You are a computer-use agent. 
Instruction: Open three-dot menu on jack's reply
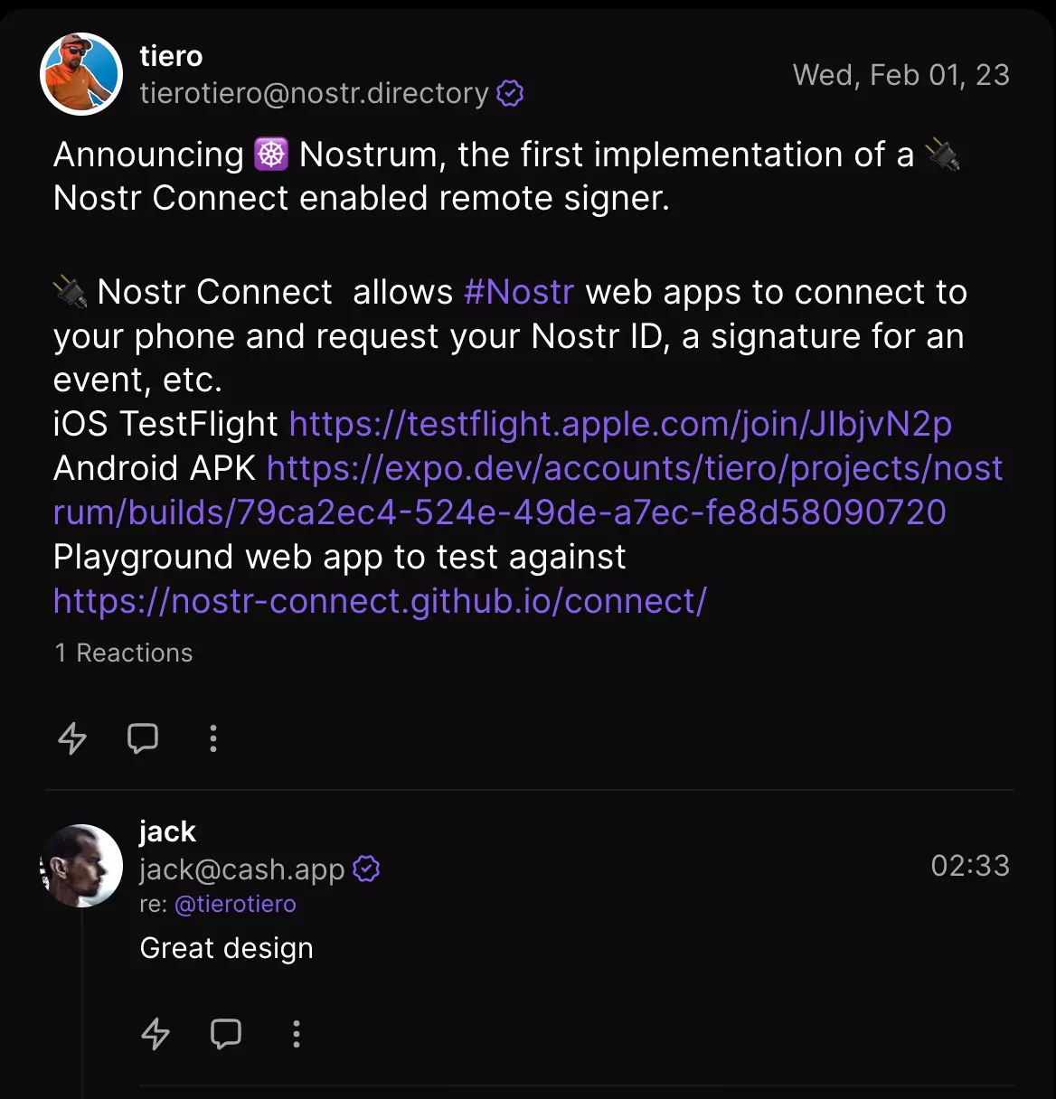[297, 1034]
